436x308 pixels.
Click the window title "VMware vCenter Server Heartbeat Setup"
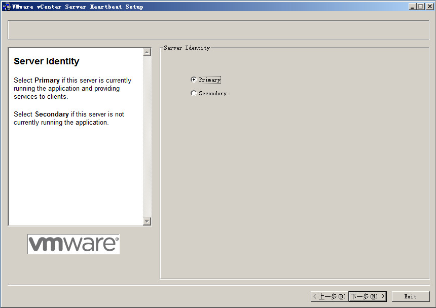[x=78, y=7]
